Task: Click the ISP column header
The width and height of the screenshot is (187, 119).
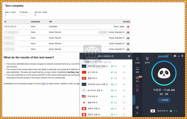Action: [50, 22]
